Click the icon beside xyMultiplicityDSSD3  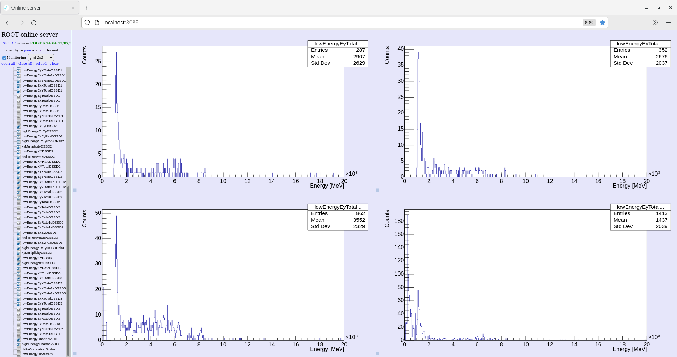click(19, 253)
